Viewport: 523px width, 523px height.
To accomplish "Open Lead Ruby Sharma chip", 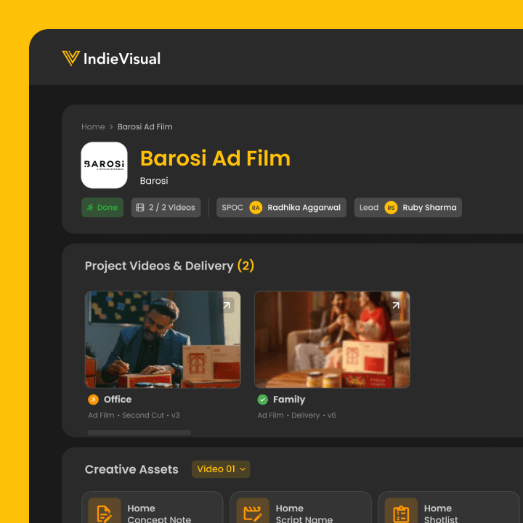I will [408, 208].
